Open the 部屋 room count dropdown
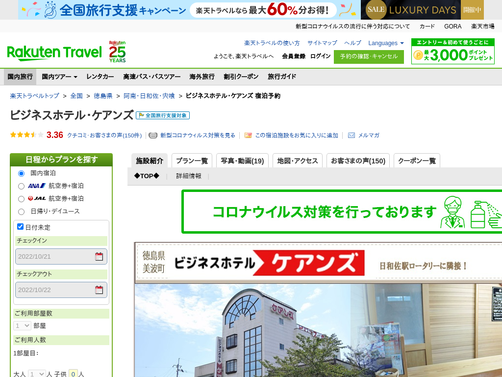502x377 pixels. pos(22,326)
